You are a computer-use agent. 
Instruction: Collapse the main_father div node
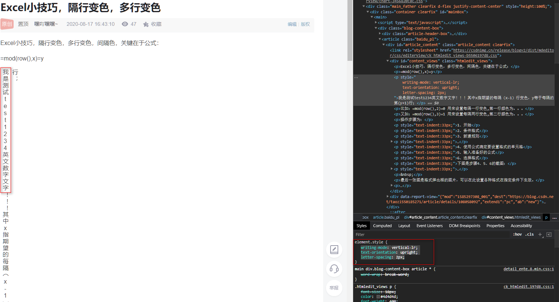pyautogui.click(x=364, y=6)
